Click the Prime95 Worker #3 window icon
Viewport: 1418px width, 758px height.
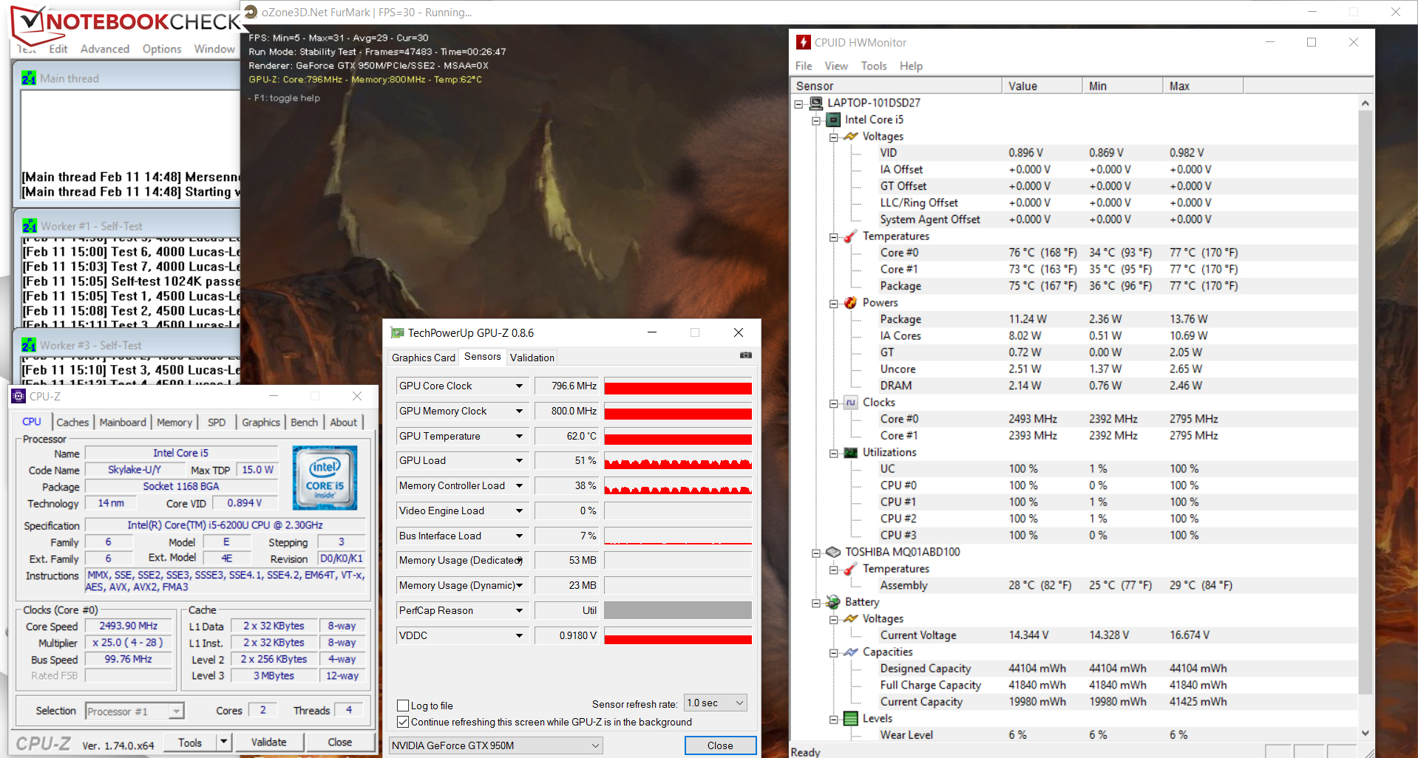click(29, 345)
